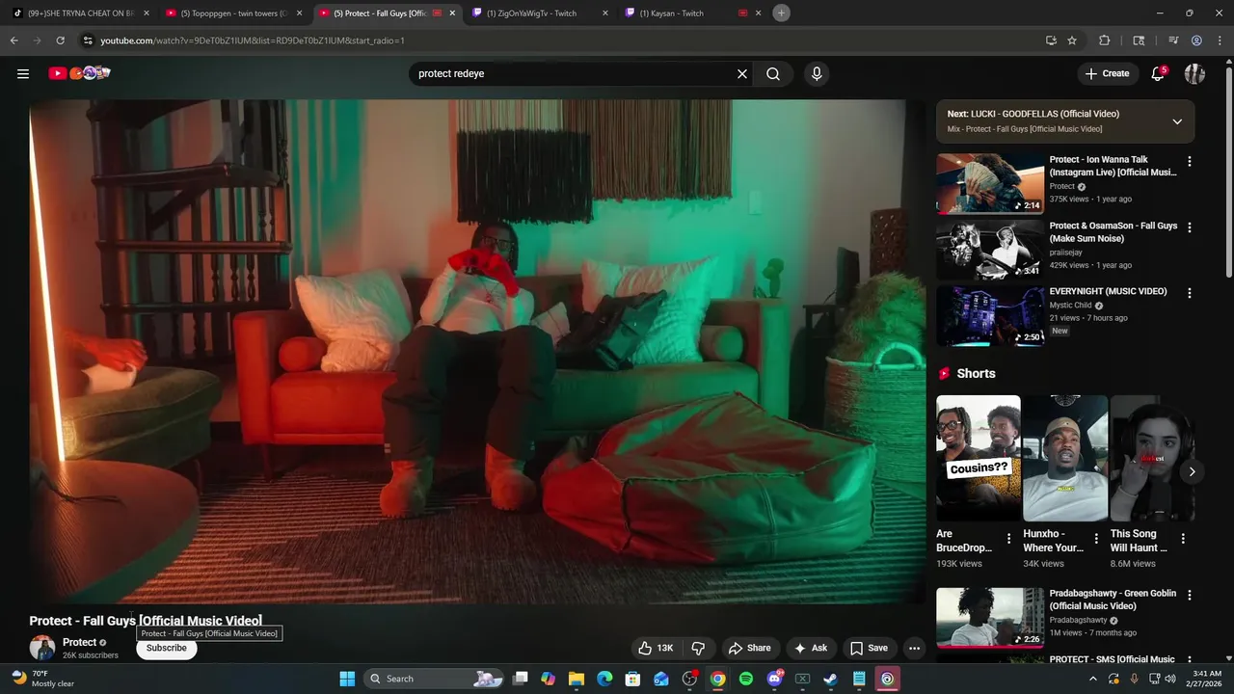
Task: Play Pradabagshawty Green Goblin thumbnail
Action: (x=990, y=617)
